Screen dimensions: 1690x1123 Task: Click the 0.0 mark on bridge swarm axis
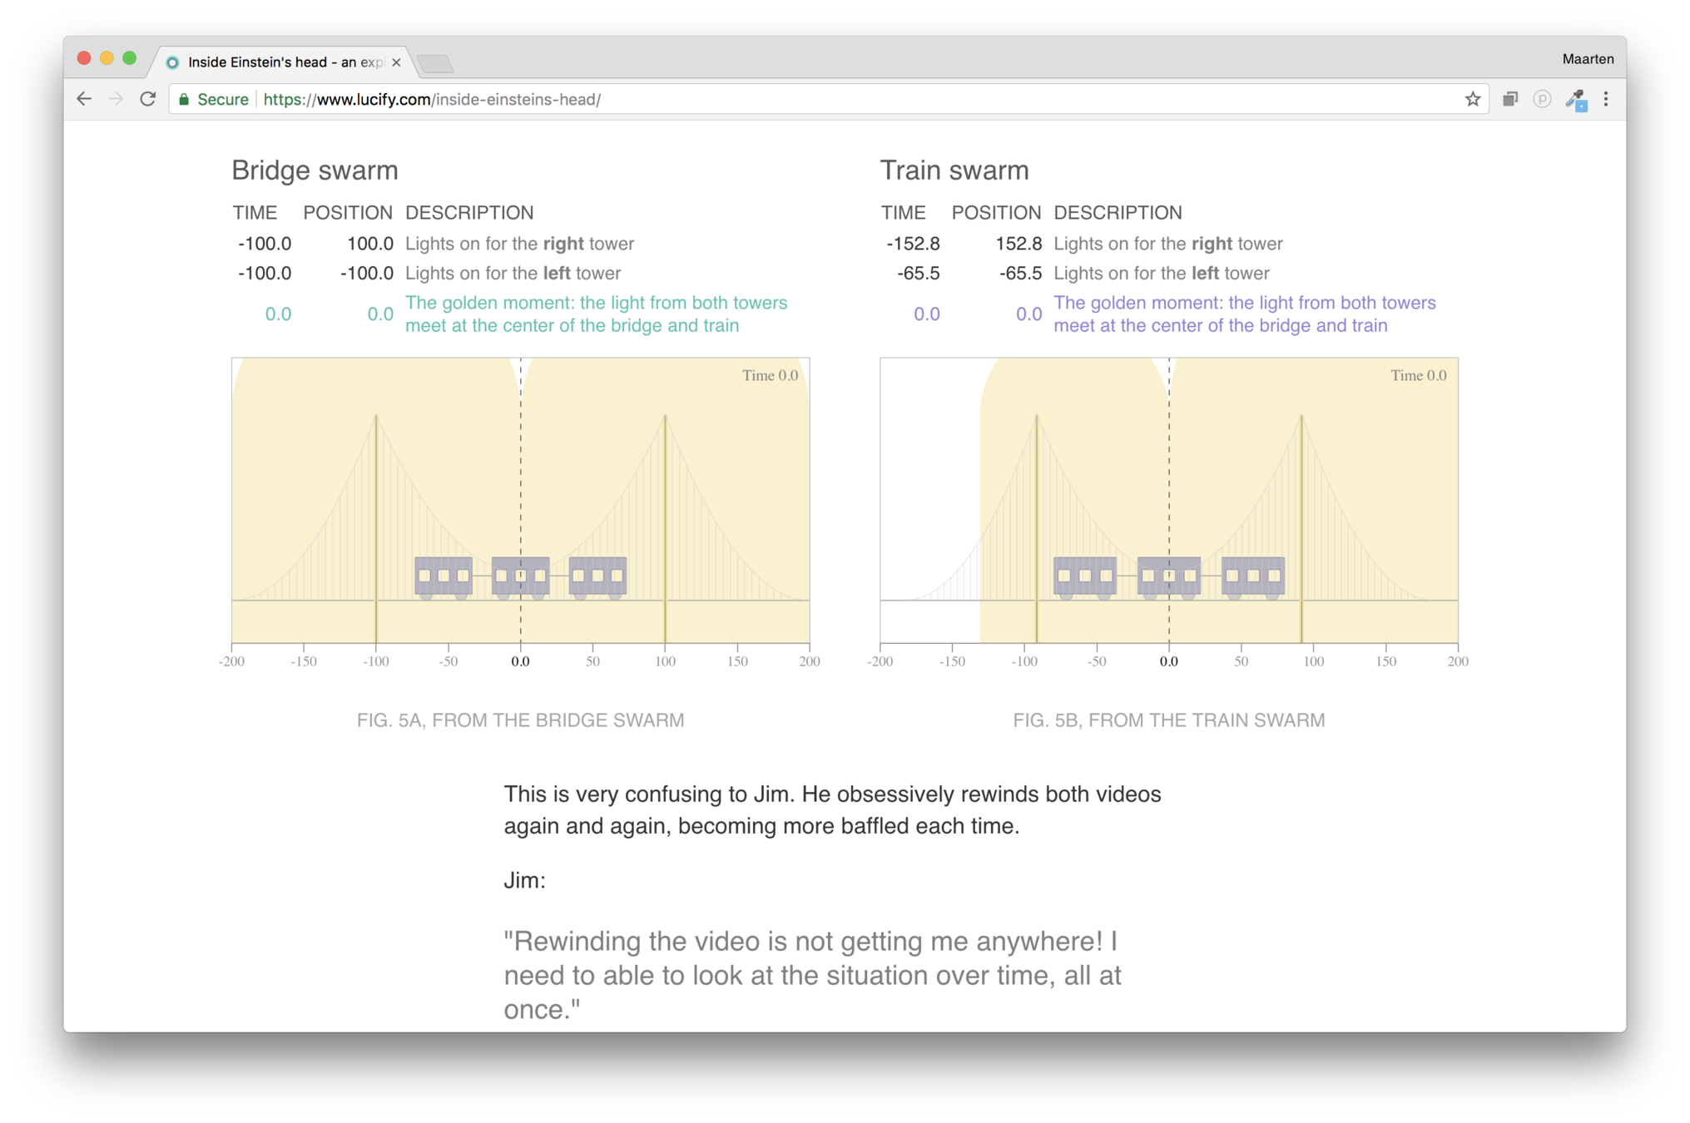coord(520,661)
